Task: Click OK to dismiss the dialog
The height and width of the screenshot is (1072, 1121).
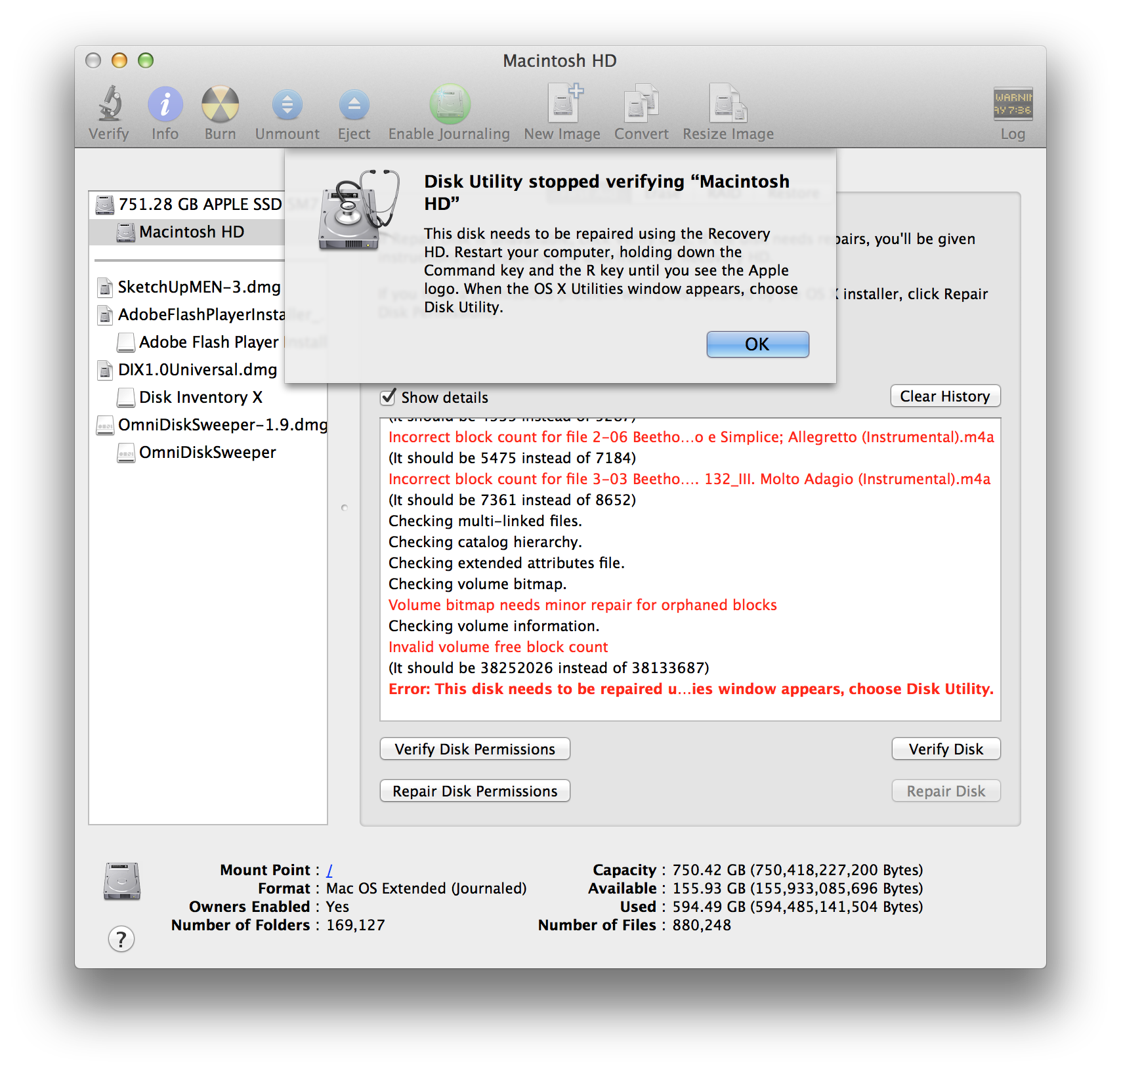Action: click(x=757, y=344)
